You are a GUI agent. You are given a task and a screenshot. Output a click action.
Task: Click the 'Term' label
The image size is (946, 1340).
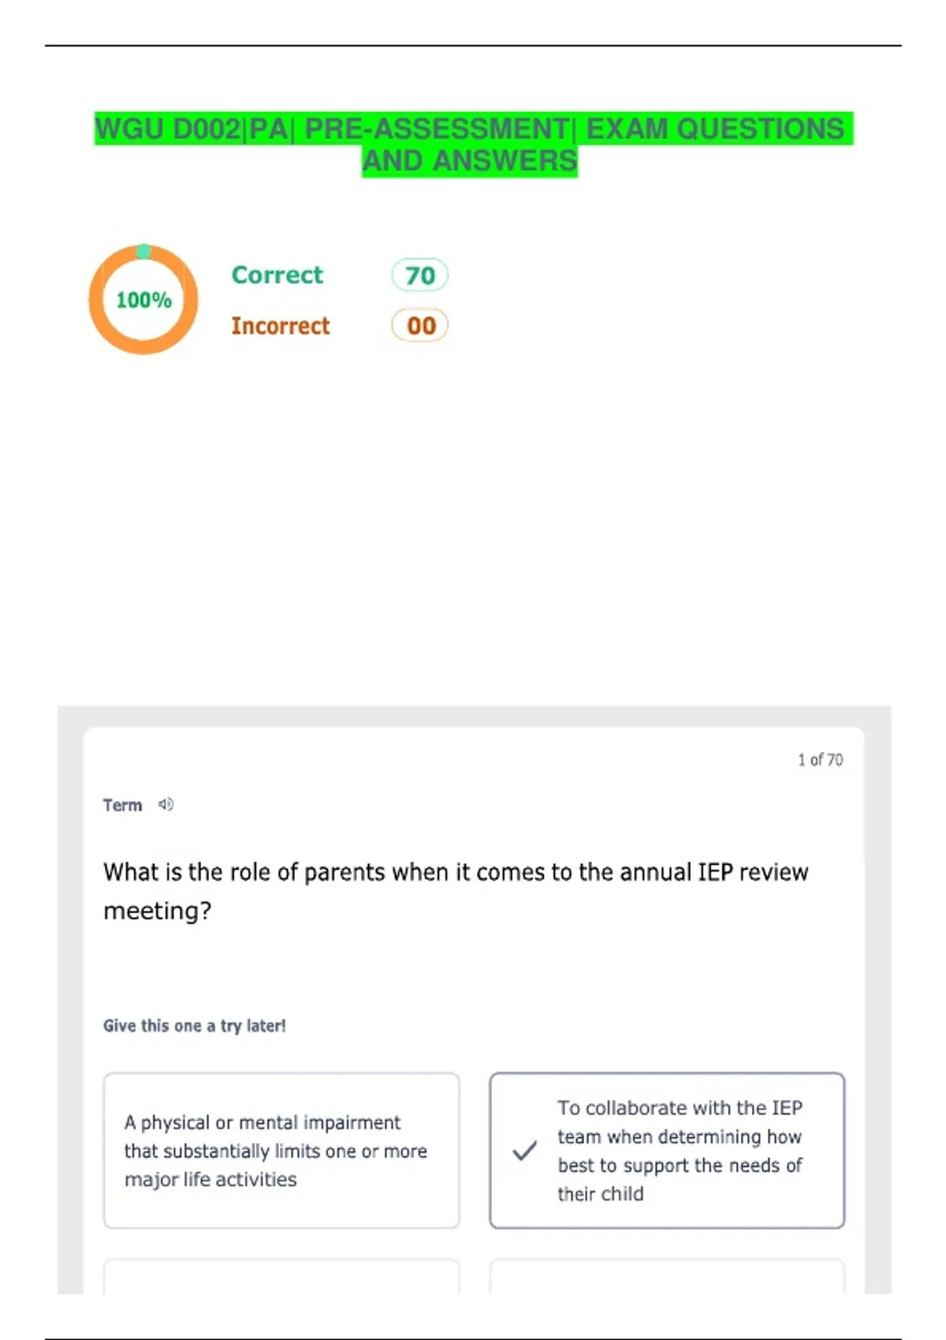[122, 805]
